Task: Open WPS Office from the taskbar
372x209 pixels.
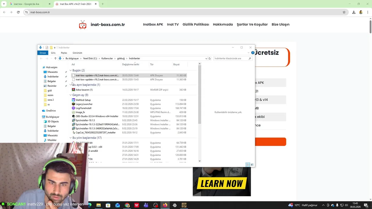Action: pyautogui.click(x=137, y=205)
